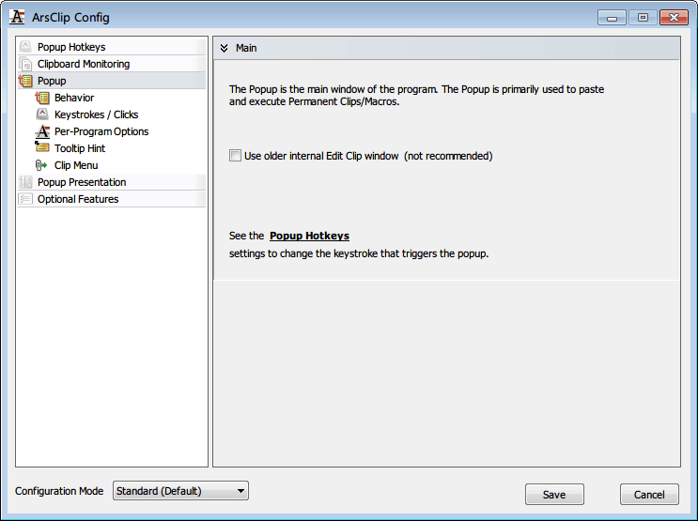Click the Tooltip Hint icon
698x521 pixels.
42,147
